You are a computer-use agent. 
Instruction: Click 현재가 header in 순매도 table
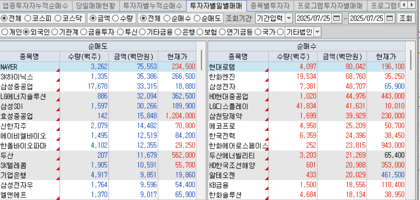177,57
